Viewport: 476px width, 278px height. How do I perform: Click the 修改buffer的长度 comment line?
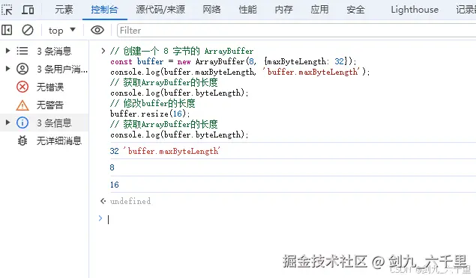[x=153, y=103]
